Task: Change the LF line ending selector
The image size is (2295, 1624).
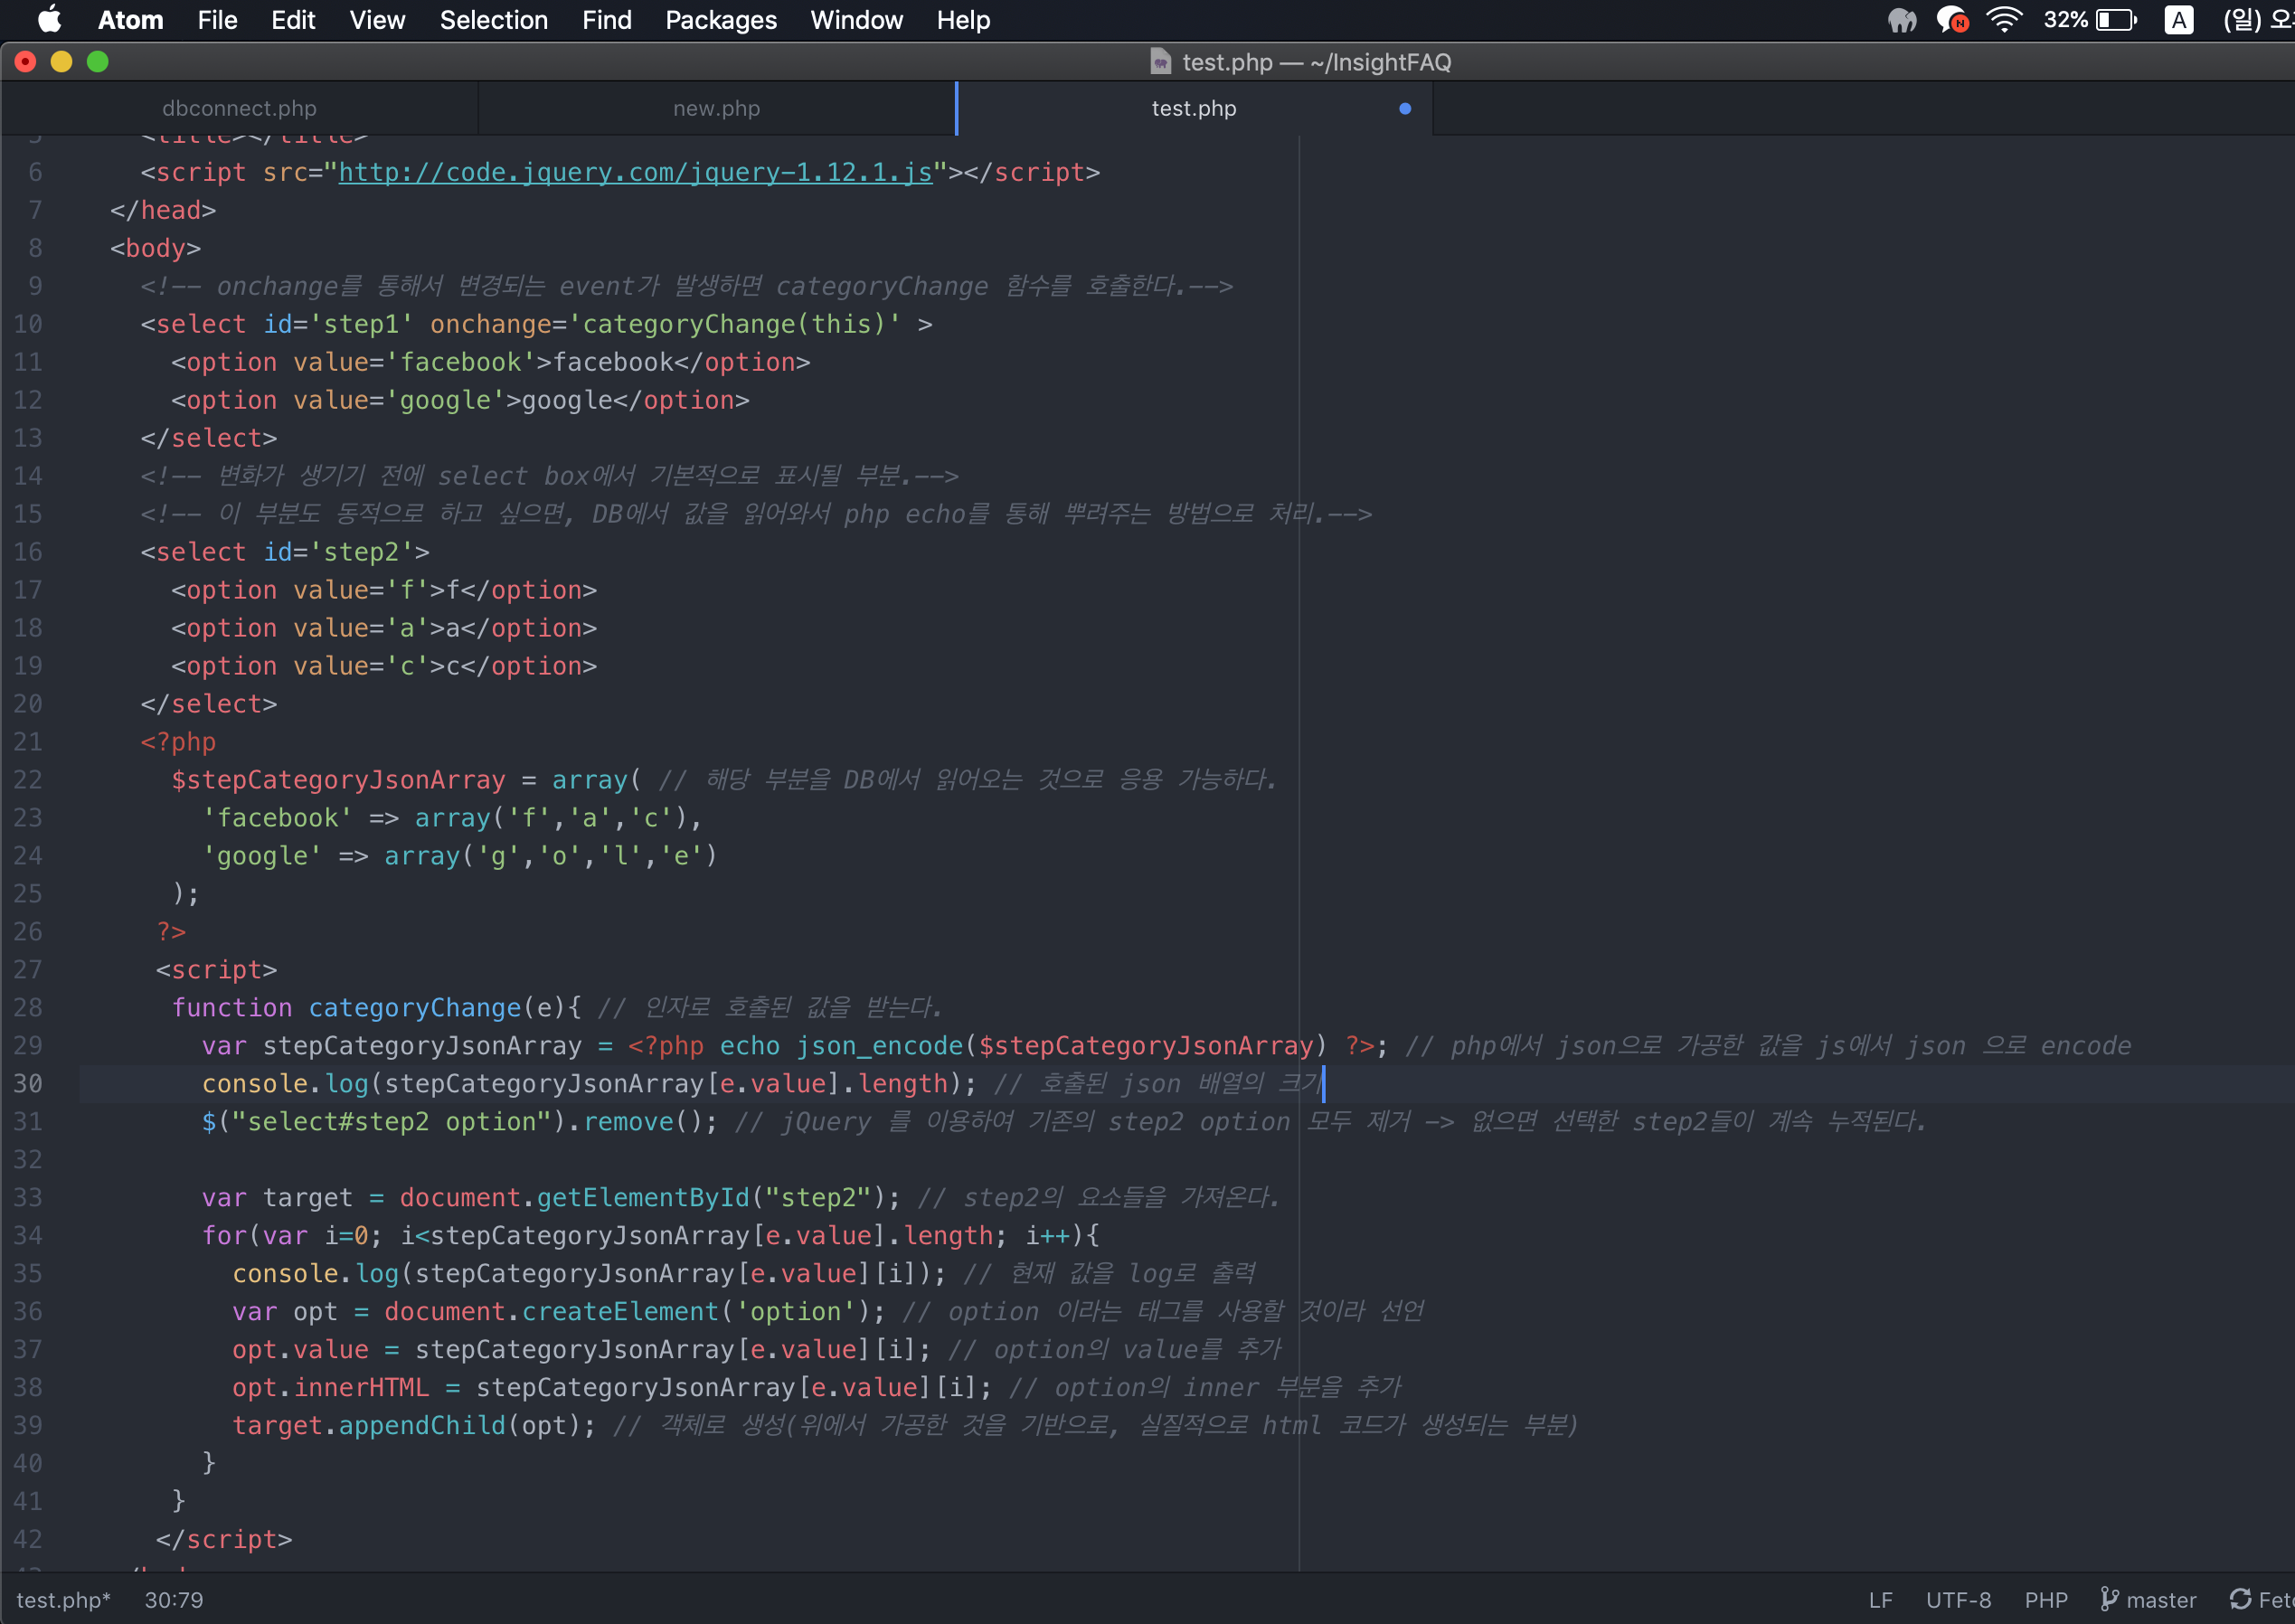Action: pos(1880,1599)
